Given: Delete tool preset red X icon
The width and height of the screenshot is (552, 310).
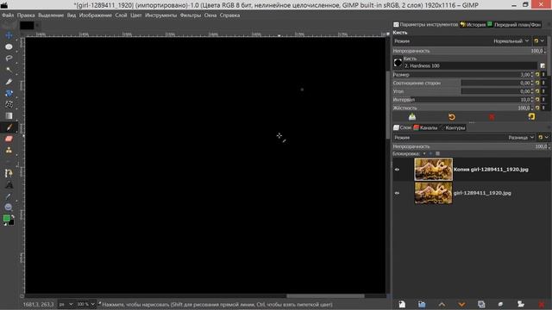Looking at the screenshot, I should coord(492,117).
